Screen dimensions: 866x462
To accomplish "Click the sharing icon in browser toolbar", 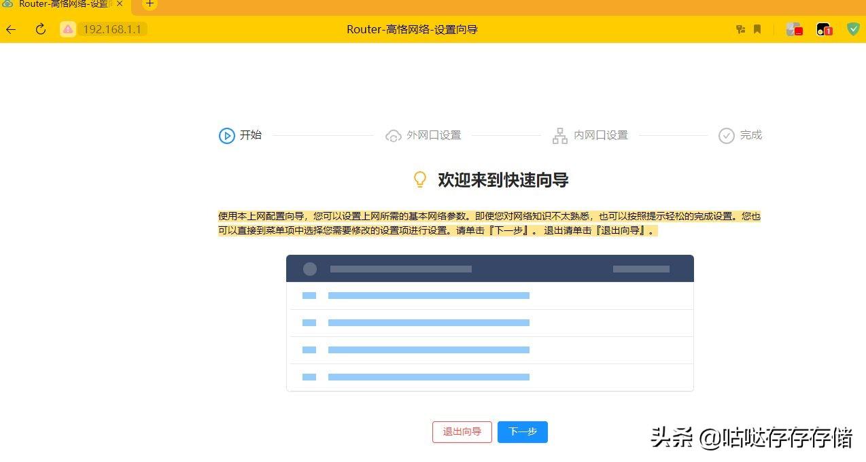I will (740, 29).
